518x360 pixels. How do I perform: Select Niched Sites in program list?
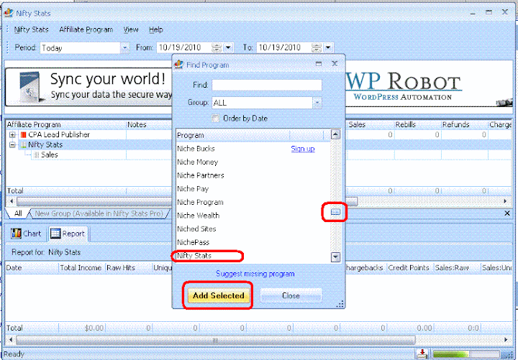(196, 229)
